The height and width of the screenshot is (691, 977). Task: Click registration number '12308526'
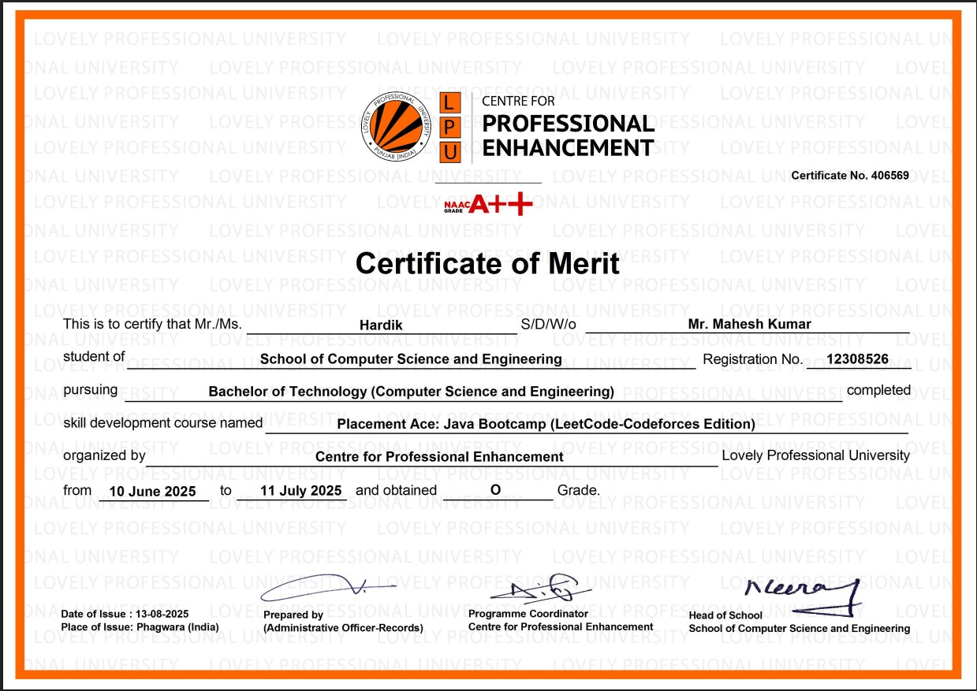point(857,359)
